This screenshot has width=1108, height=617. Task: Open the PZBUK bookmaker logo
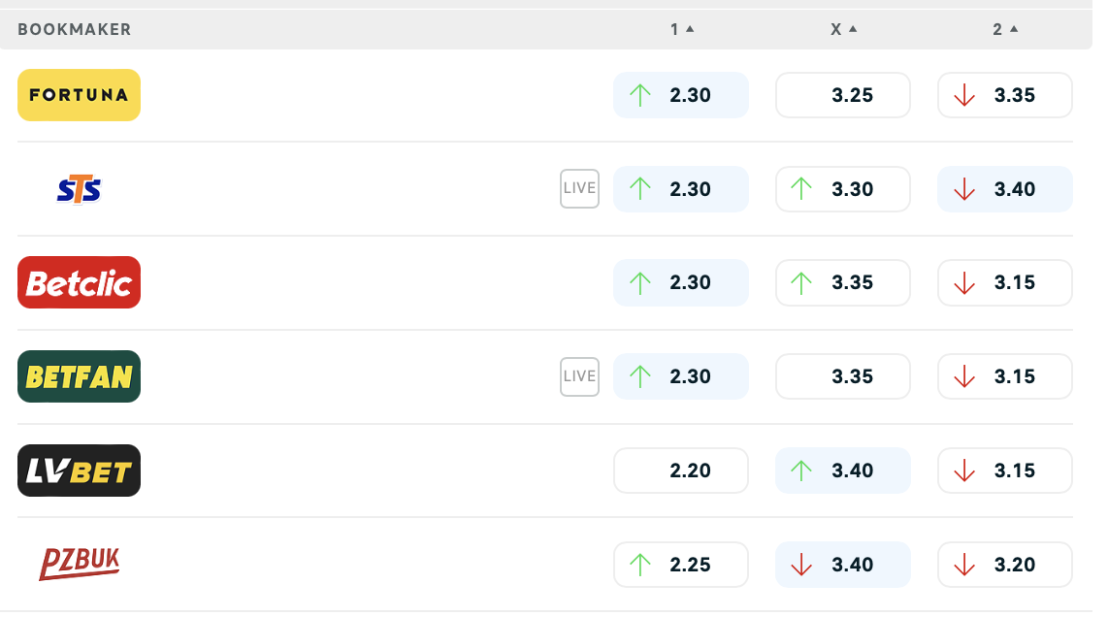pos(79,564)
